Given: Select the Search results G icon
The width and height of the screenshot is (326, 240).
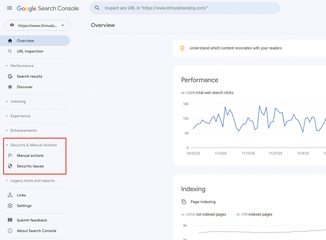Looking at the screenshot, I should pos(10,76).
